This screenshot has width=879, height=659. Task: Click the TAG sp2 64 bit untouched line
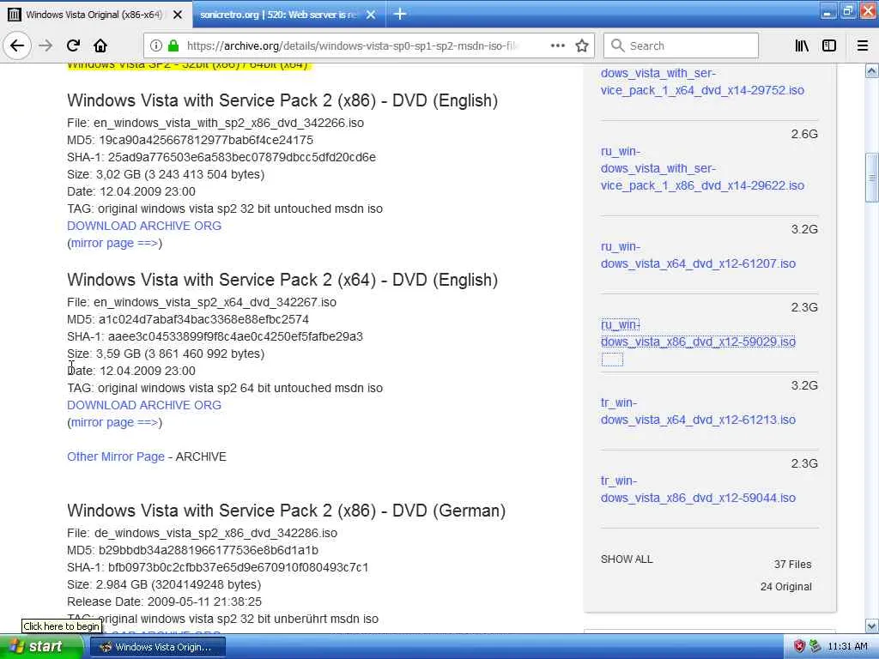tap(225, 388)
